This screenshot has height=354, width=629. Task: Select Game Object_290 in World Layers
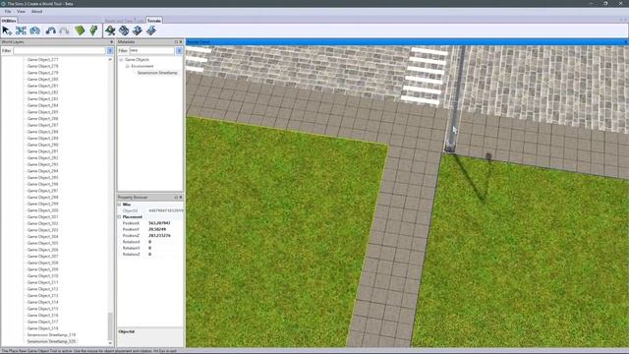(42, 145)
